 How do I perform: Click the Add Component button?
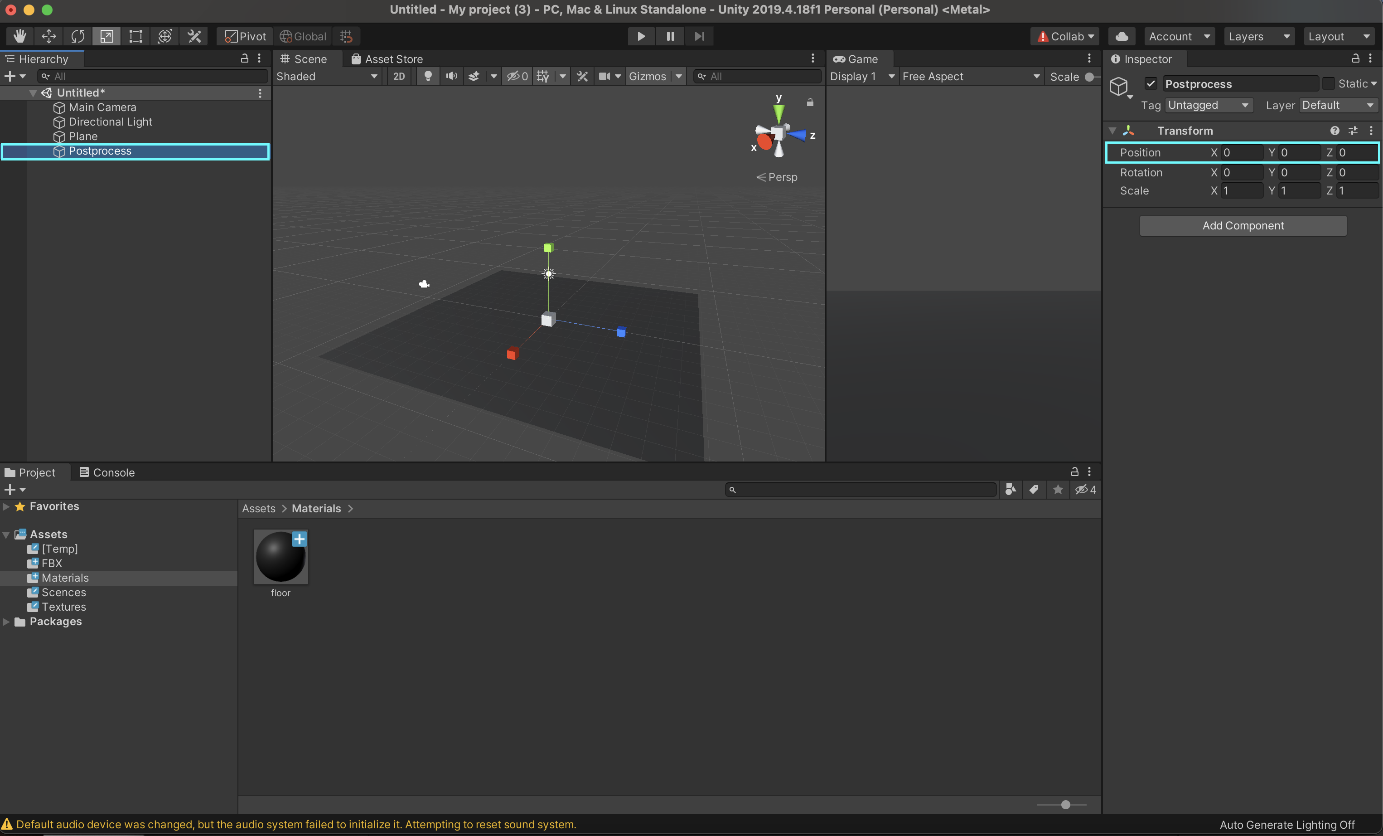point(1242,226)
